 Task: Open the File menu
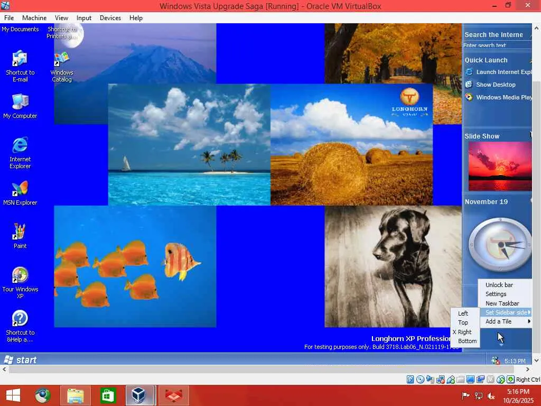(x=9, y=18)
